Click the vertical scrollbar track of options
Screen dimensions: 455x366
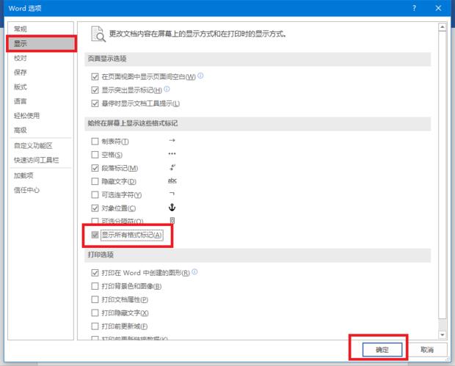tap(442, 220)
